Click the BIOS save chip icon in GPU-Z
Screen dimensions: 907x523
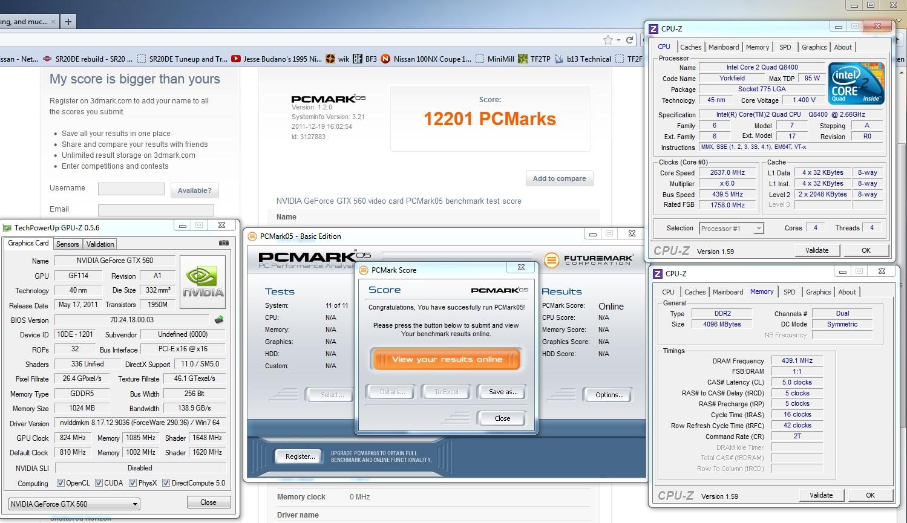[x=219, y=319]
